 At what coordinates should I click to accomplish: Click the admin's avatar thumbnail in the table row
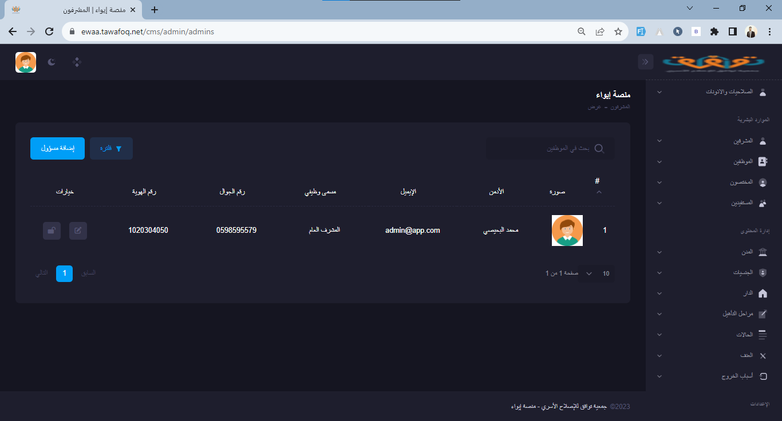coord(567,231)
